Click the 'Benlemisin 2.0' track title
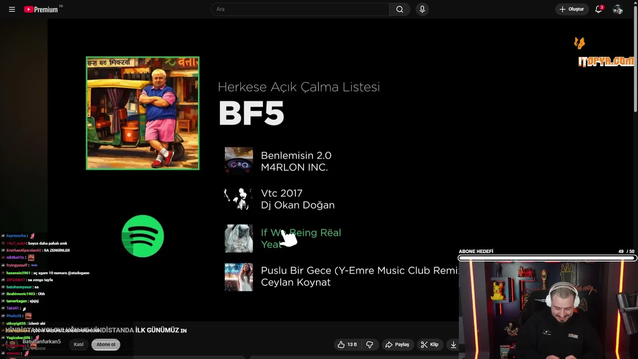The image size is (638, 359). point(296,156)
